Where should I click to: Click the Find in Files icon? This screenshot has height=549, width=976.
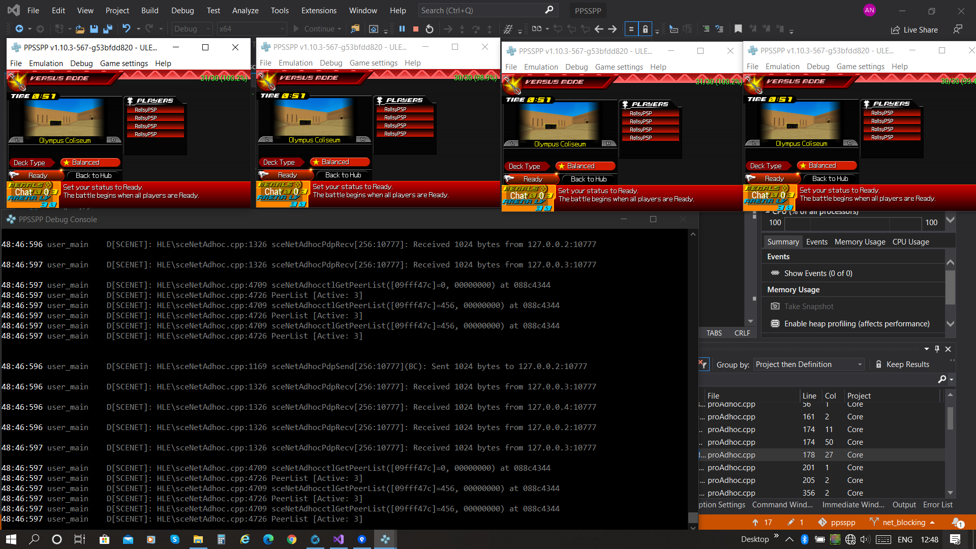(x=355, y=29)
